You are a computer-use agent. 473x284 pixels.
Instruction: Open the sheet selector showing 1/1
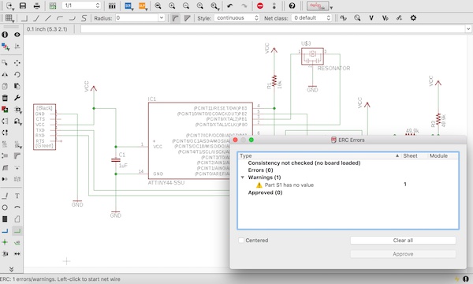pos(81,6)
